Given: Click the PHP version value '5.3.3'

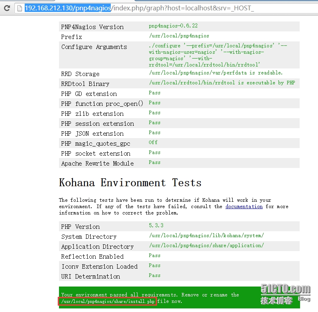Looking at the screenshot, I should pos(156,226).
